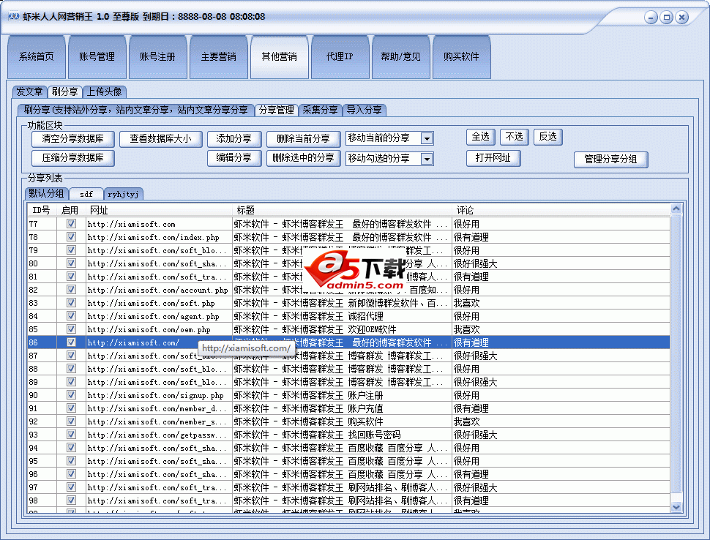Select URL http://xiamisoft.com/account.php
The image size is (710, 540).
coord(157,290)
